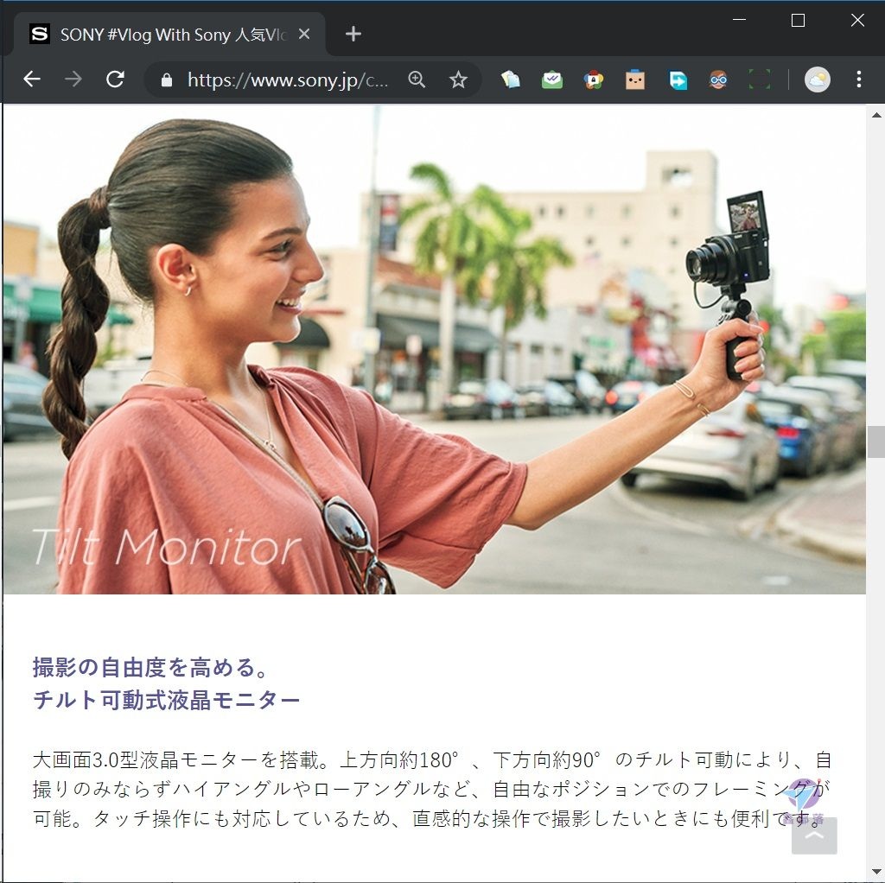
Task: Minimize the browser window
Action: (x=740, y=21)
